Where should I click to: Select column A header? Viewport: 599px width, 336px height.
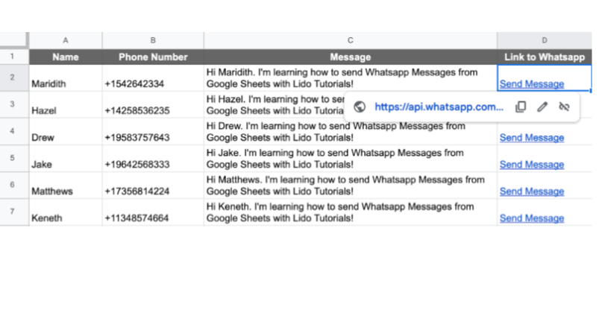(x=66, y=40)
